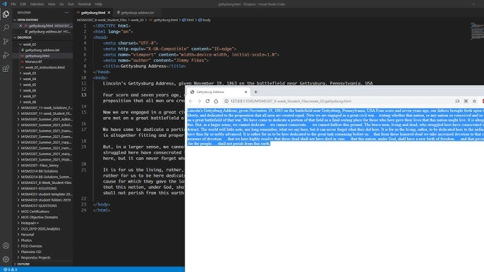Open the Explorer view in activity bar
The height and width of the screenshot is (272, 484).
pyautogui.click(x=6, y=14)
